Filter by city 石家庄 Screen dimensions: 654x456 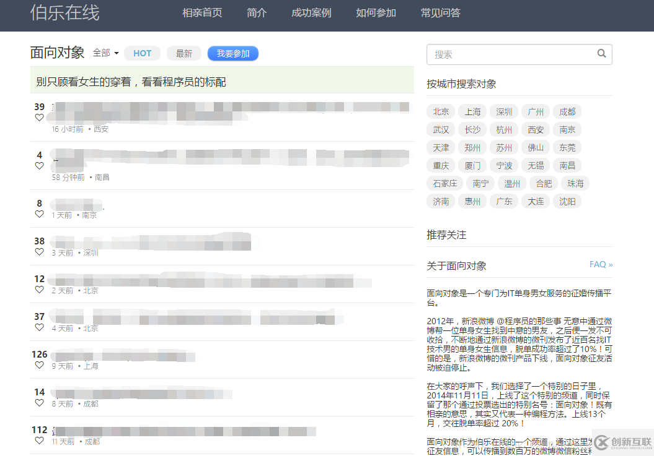tap(445, 183)
